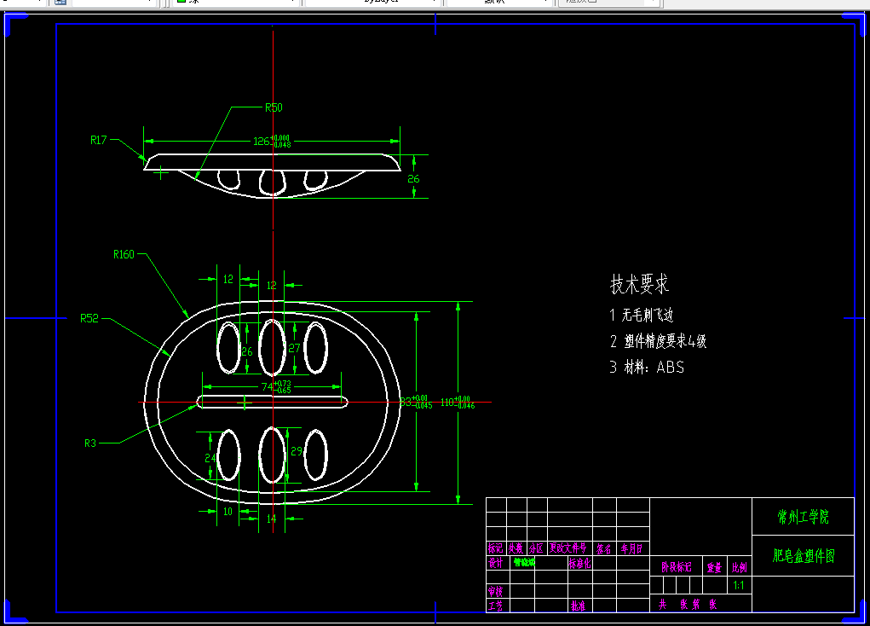Pick the 肥皂盒塑件图 drawing title

804,556
